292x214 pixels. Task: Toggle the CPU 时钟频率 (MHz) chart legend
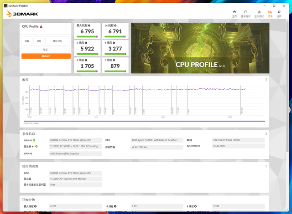pyautogui.click(x=31, y=123)
